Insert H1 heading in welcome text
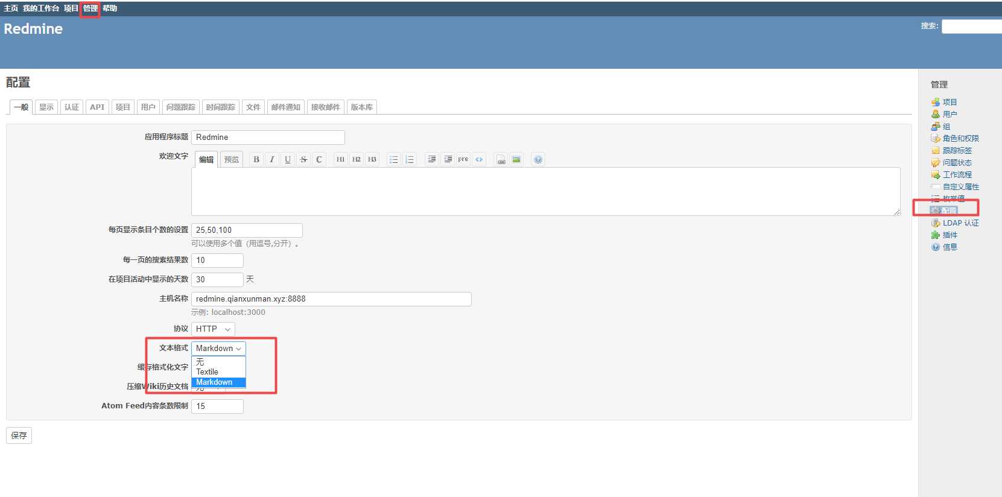The image size is (1002, 497). (x=341, y=159)
